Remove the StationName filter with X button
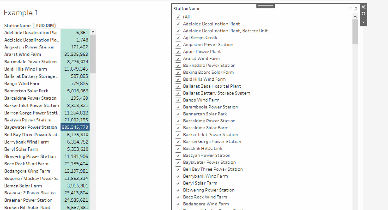The width and height of the screenshot is (388, 210). [363, 7]
